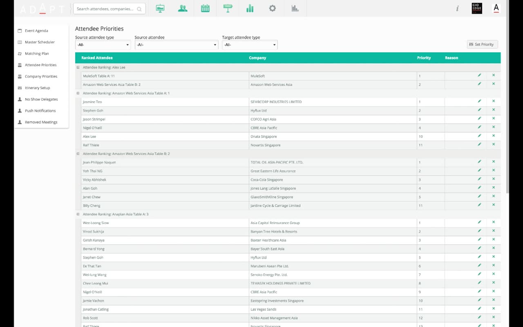
Task: Open the presentation screen icon in top toolbar
Action: coord(160,8)
